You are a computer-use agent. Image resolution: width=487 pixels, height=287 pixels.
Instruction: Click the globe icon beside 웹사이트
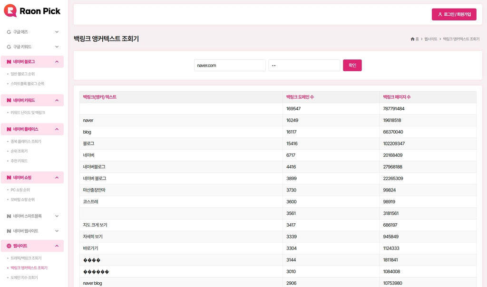[9, 246]
